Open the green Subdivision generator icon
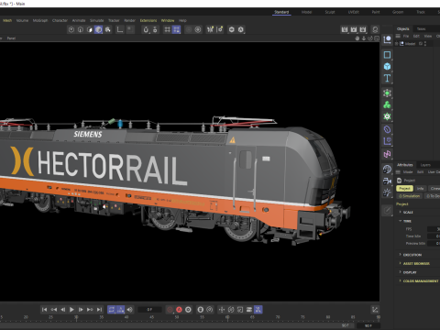The image size is (440, 330). click(387, 93)
